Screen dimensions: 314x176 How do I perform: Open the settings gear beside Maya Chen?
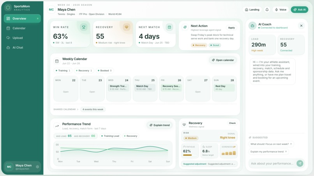(37, 167)
